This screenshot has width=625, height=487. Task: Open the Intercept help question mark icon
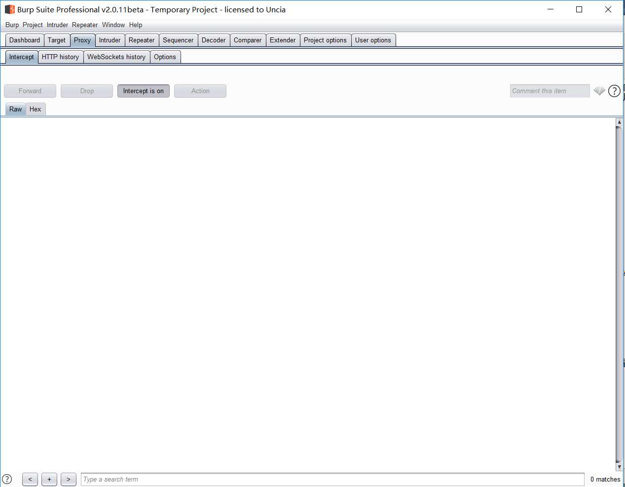coord(614,91)
